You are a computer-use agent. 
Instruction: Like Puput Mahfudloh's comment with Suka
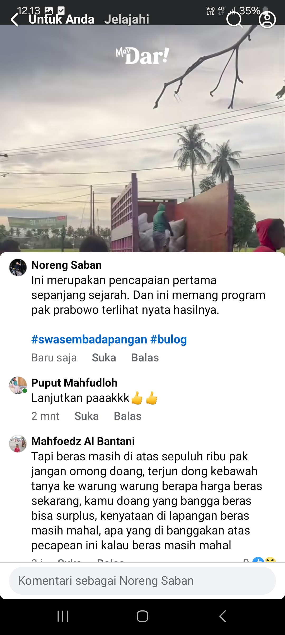pos(87,416)
